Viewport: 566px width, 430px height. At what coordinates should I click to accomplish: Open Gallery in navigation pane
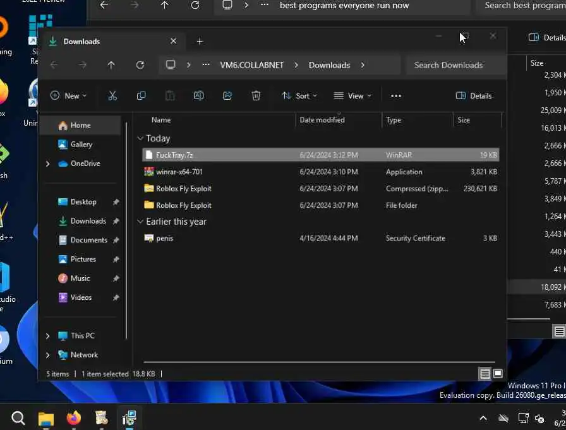tap(80, 145)
